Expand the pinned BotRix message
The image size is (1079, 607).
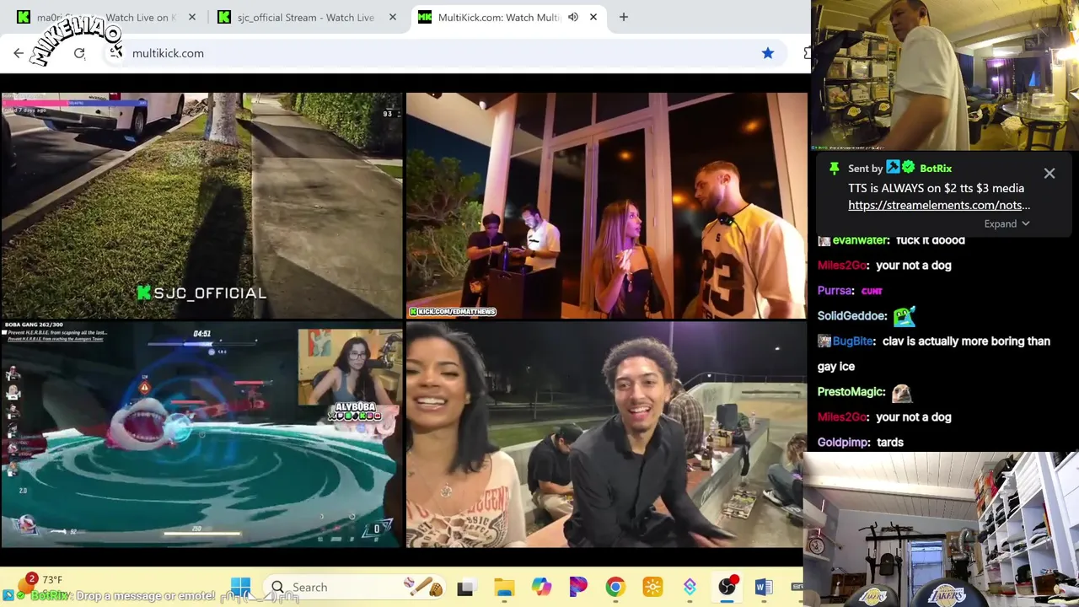[x=1007, y=223]
